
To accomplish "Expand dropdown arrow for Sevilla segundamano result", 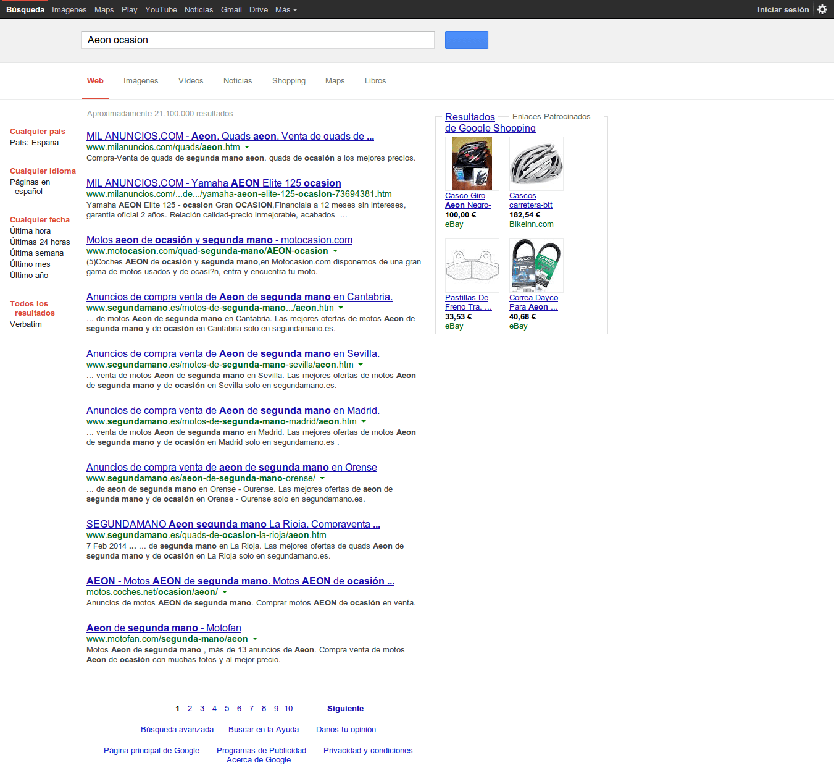I will coord(361,365).
